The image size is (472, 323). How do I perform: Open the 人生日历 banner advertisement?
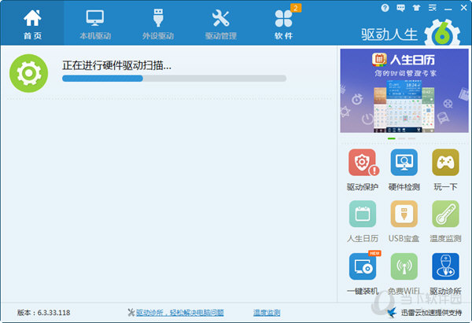pos(404,90)
